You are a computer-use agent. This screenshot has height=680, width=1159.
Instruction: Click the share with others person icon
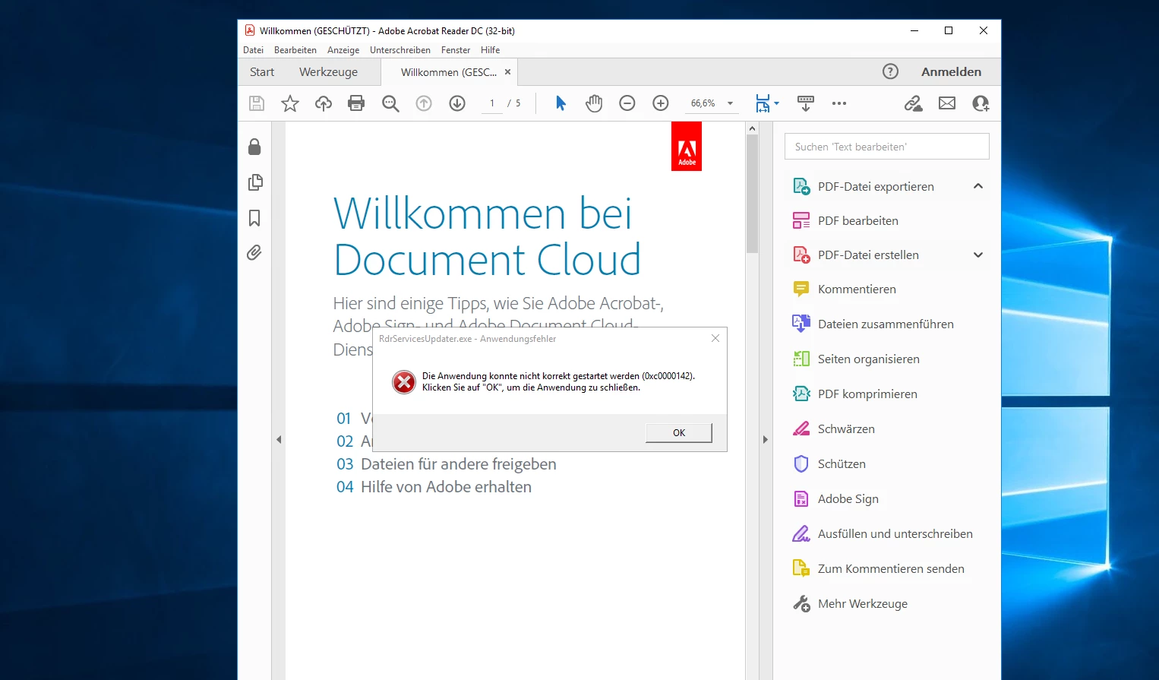click(x=981, y=103)
